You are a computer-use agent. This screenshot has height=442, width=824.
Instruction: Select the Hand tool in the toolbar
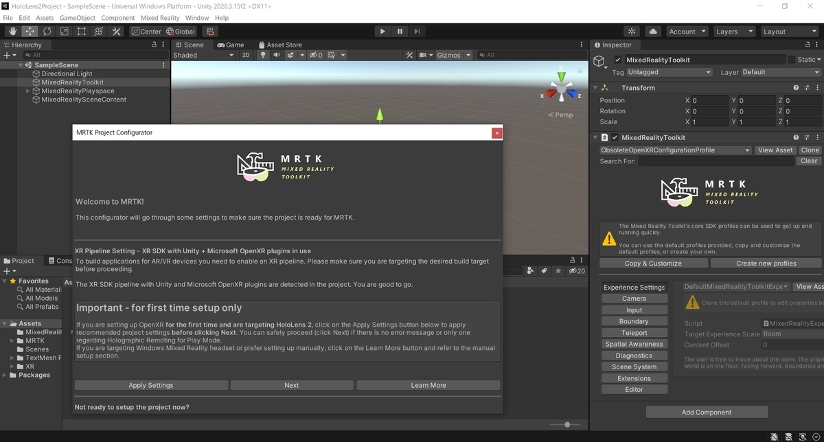(x=12, y=32)
